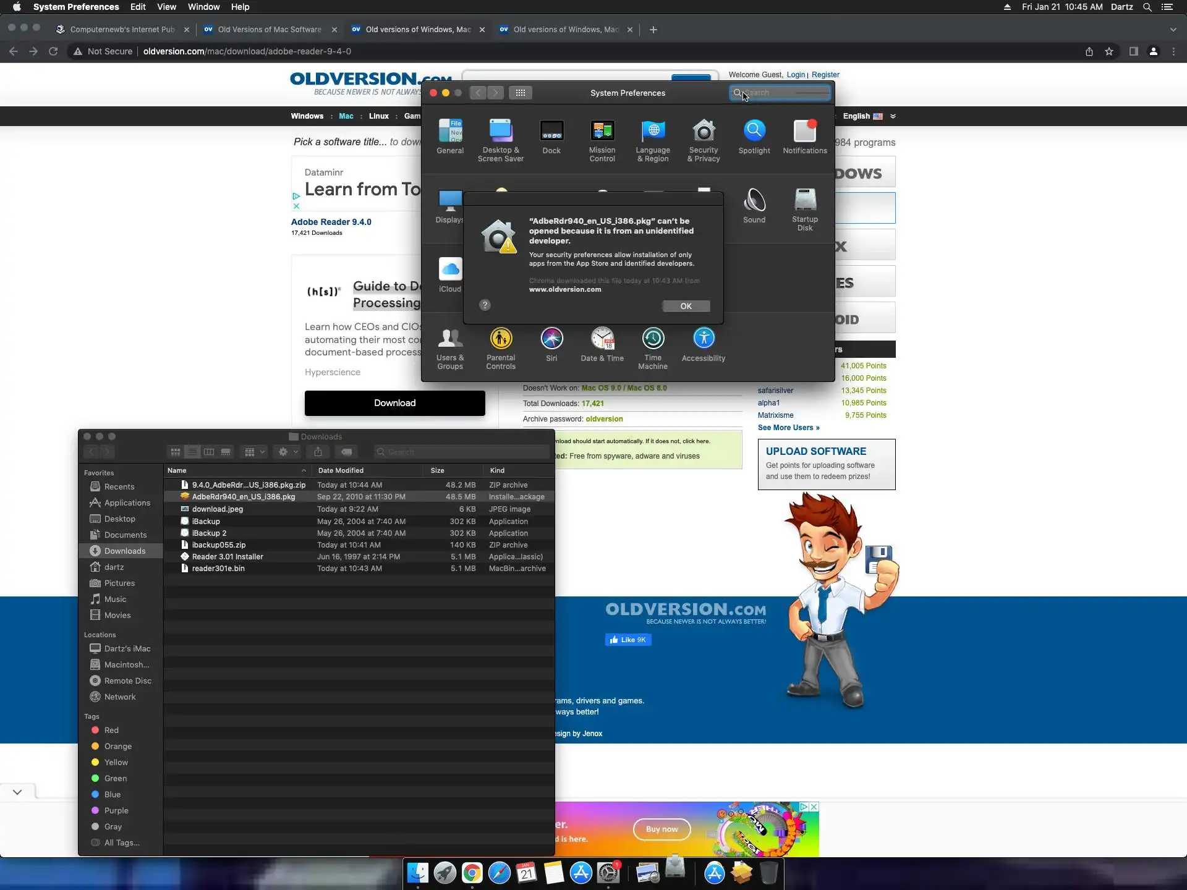Click OK in the security alert
The height and width of the screenshot is (890, 1187).
coord(686,307)
